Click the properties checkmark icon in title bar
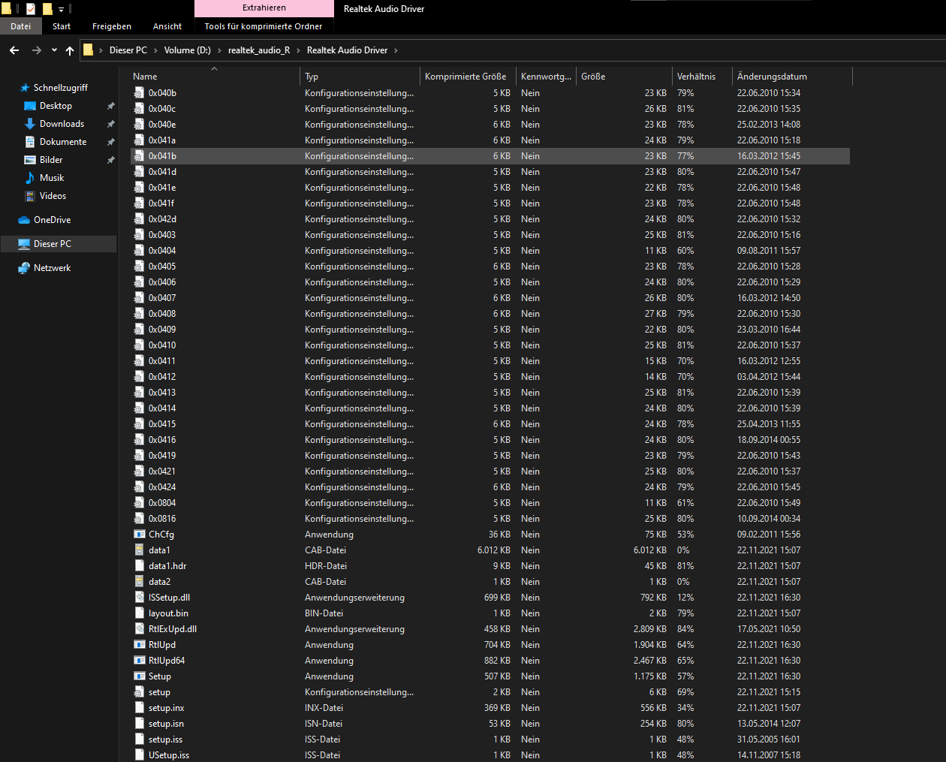Viewport: 946px width, 762px height. (31, 9)
